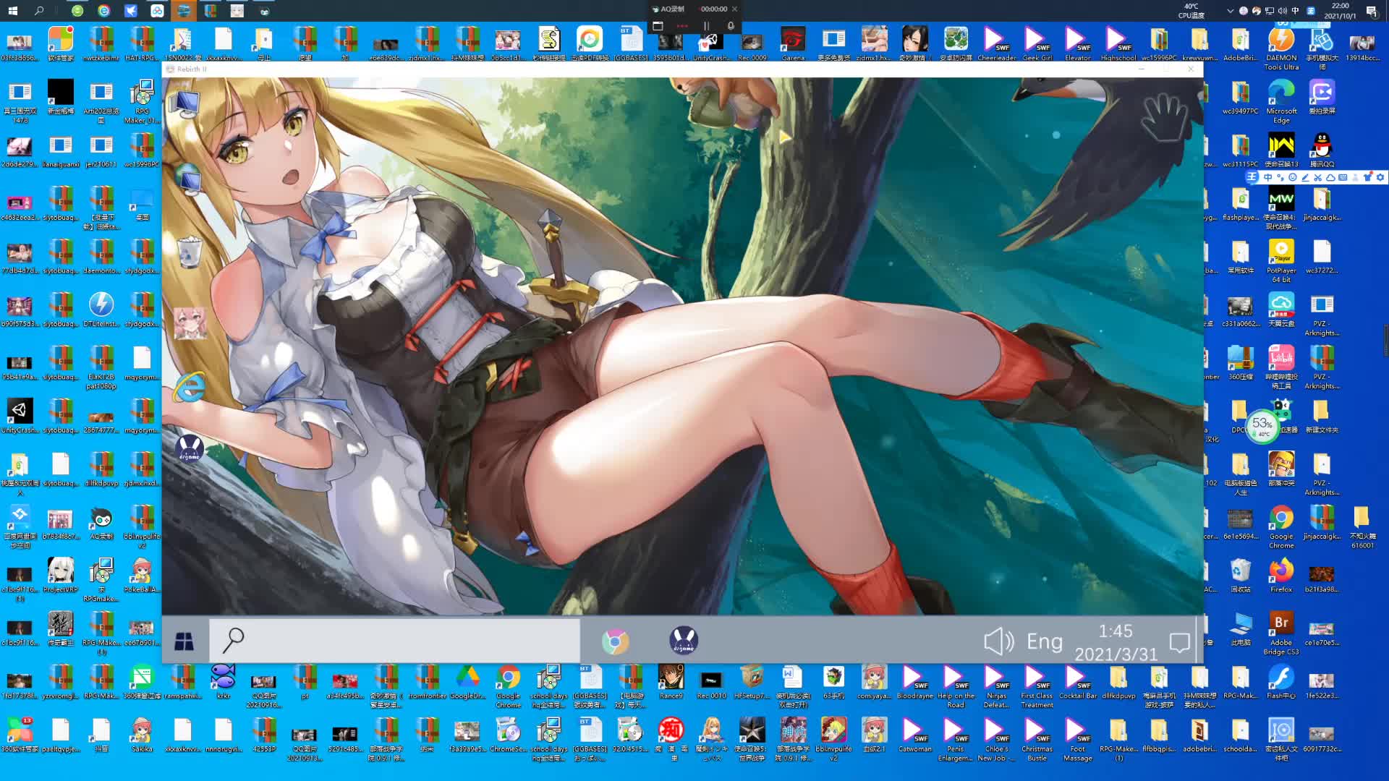This screenshot has width=1389, height=781.
Task: Toggle the AQ recorder microphone
Action: coord(731,26)
